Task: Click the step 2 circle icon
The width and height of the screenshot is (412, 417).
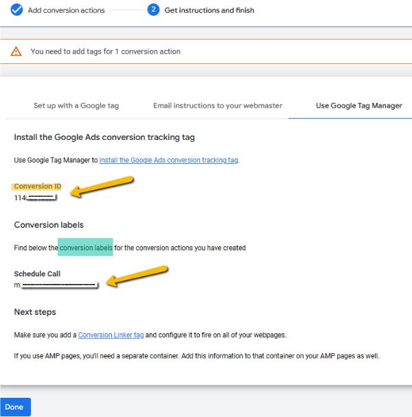Action: (x=153, y=10)
